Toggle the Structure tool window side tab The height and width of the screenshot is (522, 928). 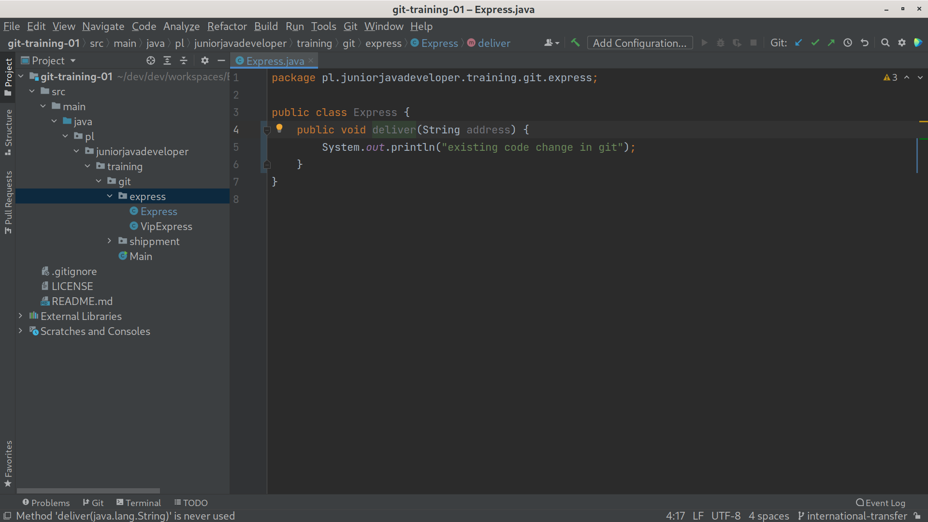pyautogui.click(x=8, y=132)
